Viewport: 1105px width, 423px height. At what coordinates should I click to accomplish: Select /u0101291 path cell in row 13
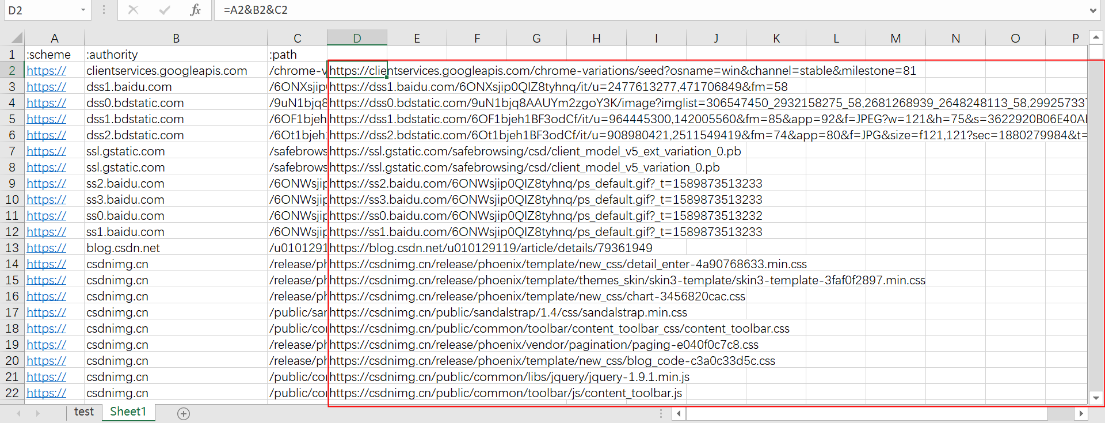pyautogui.click(x=298, y=247)
